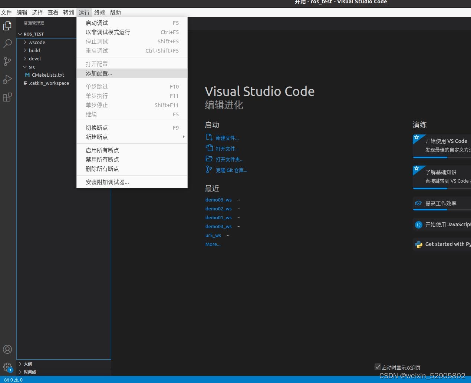Open the demo01_ws recent workspace
The width and height of the screenshot is (471, 383).
(x=218, y=217)
